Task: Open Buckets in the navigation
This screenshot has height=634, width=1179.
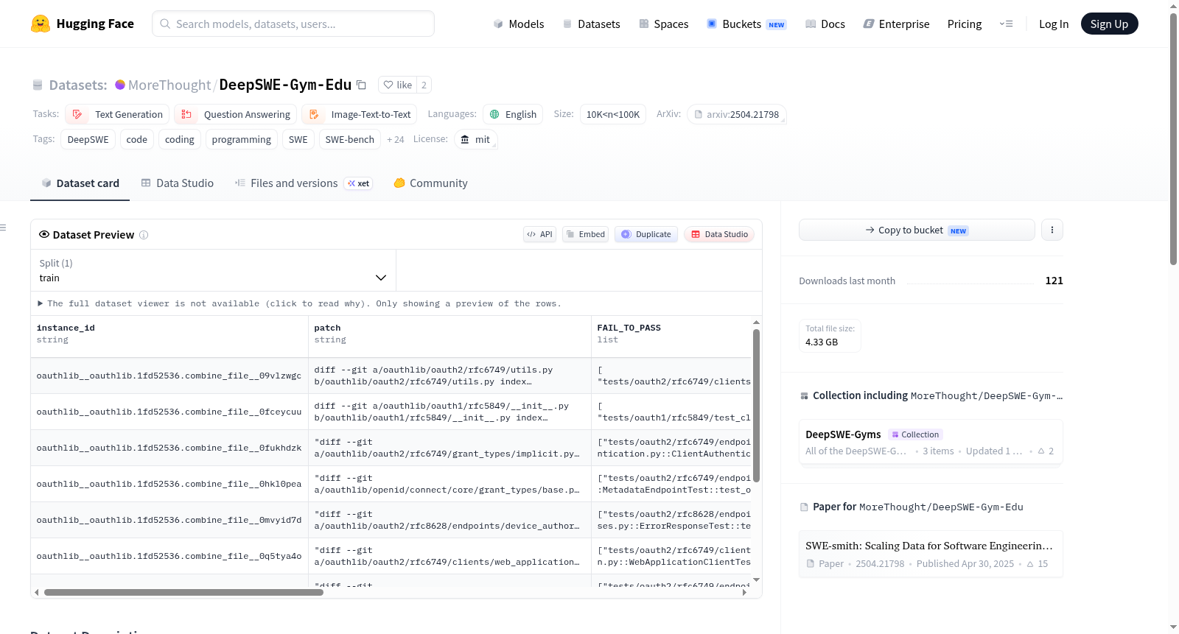Action: click(746, 24)
